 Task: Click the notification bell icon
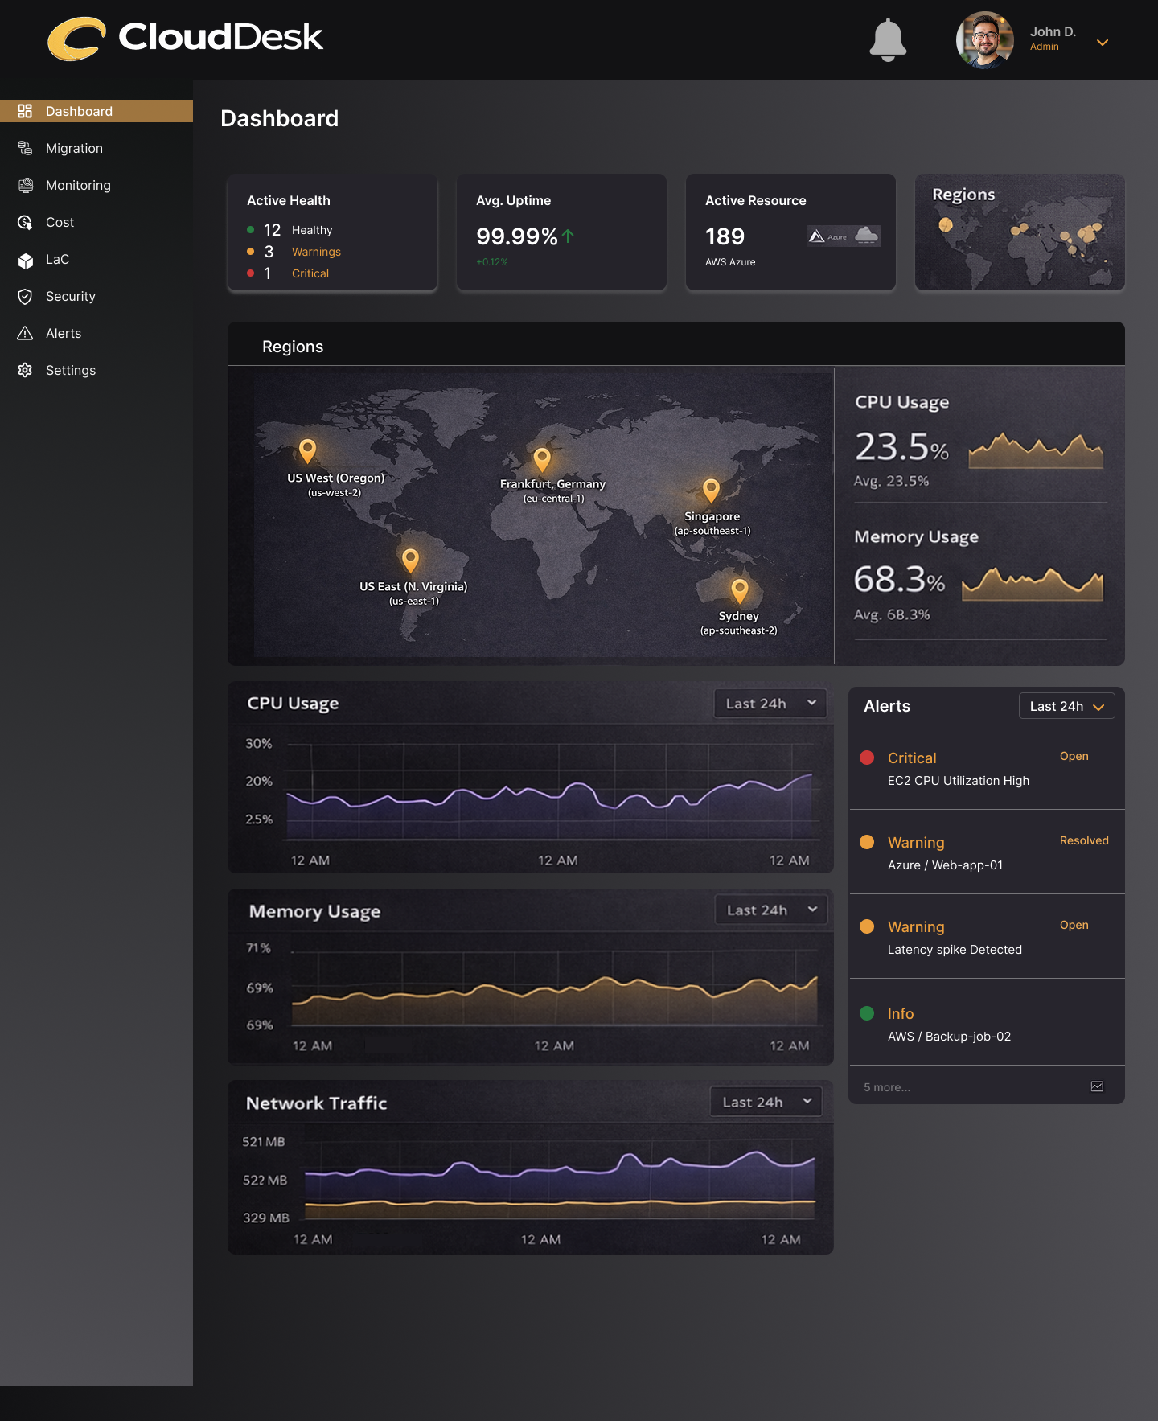point(888,39)
